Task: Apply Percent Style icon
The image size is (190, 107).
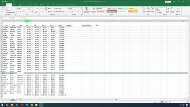Action: [73, 12]
